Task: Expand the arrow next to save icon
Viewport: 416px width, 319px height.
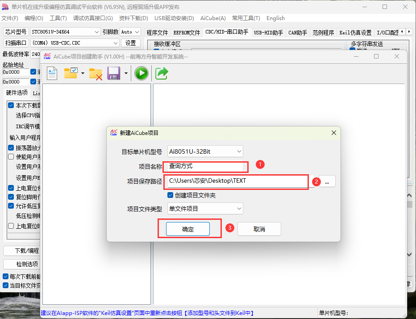Action: pyautogui.click(x=126, y=73)
